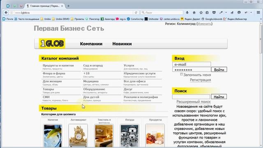Show bookmarks list clipboard icon
This screenshot has width=263, height=148.
pyautogui.click(x=207, y=13)
